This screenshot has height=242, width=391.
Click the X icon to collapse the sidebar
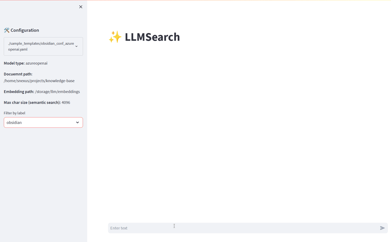point(80,7)
